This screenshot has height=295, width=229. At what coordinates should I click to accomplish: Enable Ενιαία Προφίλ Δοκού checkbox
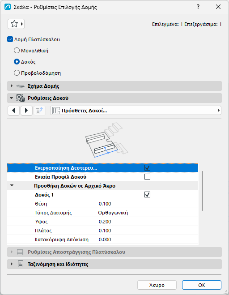coord(147,177)
